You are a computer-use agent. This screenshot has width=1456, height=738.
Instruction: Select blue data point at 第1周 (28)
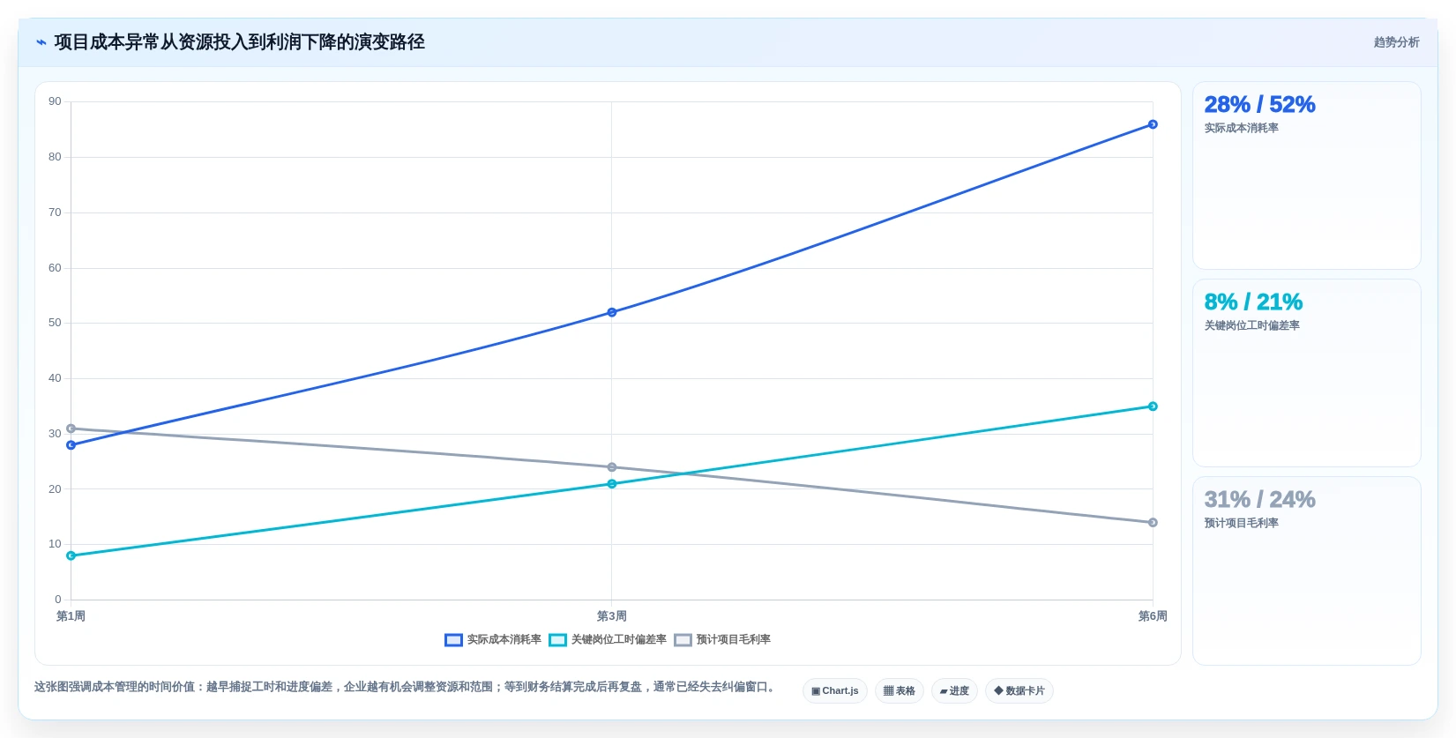[x=71, y=445]
